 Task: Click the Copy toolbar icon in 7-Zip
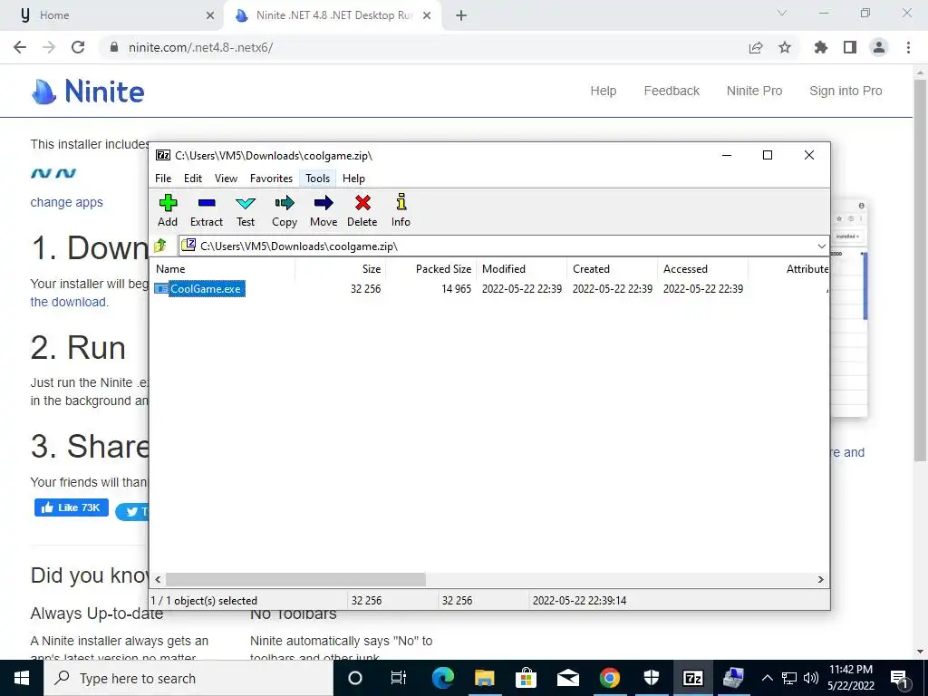coord(285,210)
